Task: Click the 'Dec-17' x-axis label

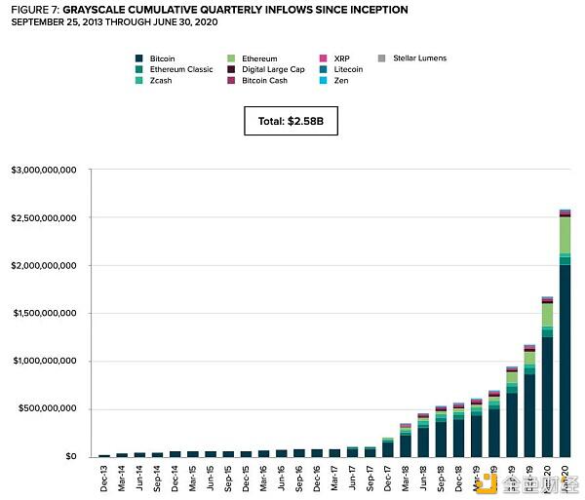Action: (x=387, y=479)
